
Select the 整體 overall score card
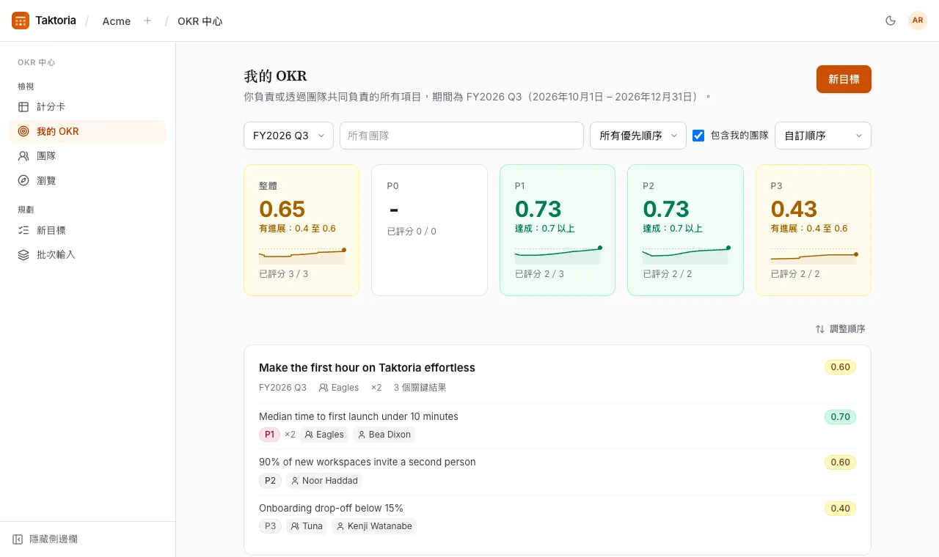tap(302, 230)
